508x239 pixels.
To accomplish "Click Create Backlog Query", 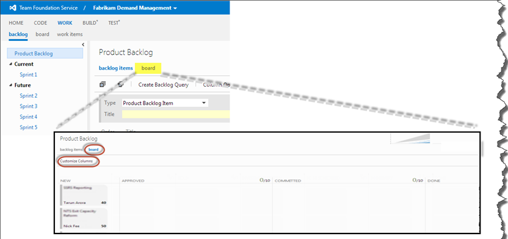I will 163,85.
